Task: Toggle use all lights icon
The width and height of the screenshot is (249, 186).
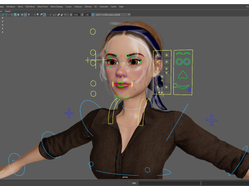Action: click(29, 14)
